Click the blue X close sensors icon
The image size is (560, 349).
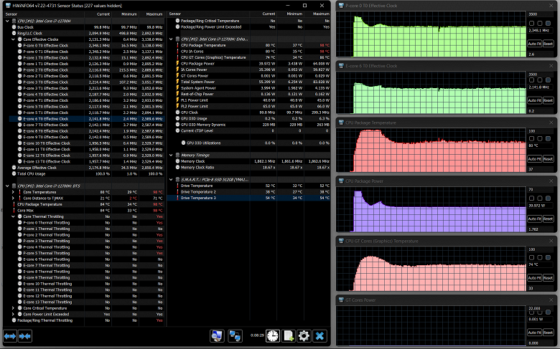click(x=320, y=335)
